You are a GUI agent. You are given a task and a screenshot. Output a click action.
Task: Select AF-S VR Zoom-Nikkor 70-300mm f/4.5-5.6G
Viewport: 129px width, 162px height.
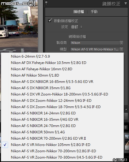(x=62, y=157)
